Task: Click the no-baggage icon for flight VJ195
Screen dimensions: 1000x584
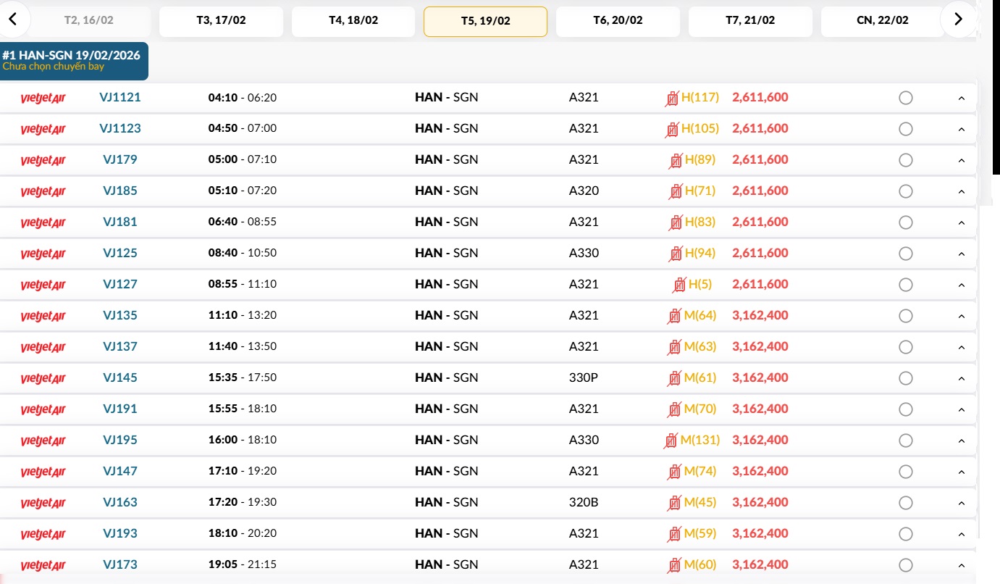Action: tap(671, 441)
